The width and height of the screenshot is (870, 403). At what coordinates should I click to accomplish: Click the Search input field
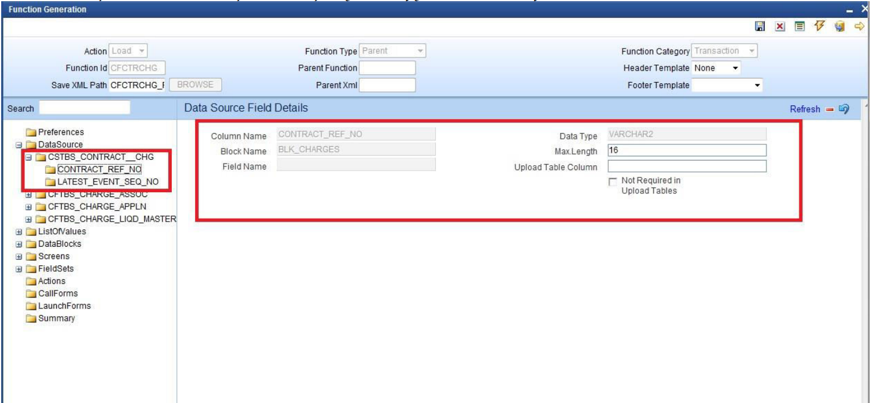(x=84, y=108)
